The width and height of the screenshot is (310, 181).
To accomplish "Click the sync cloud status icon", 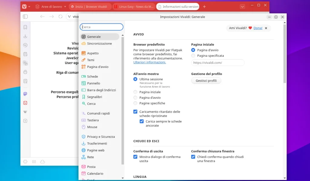I will point(43,162).
